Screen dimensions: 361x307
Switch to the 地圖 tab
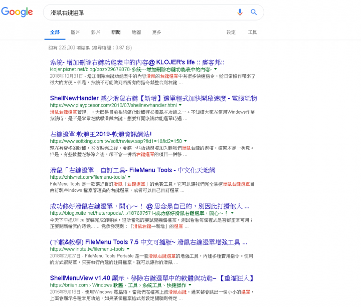[136, 32]
